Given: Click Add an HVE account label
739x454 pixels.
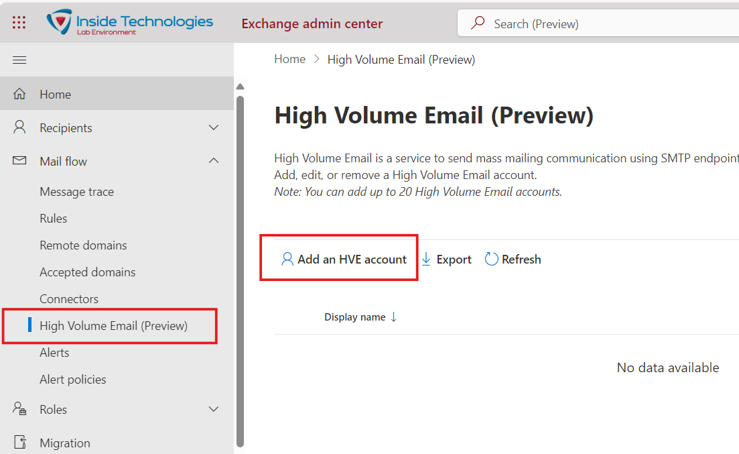Looking at the screenshot, I should pyautogui.click(x=352, y=259).
